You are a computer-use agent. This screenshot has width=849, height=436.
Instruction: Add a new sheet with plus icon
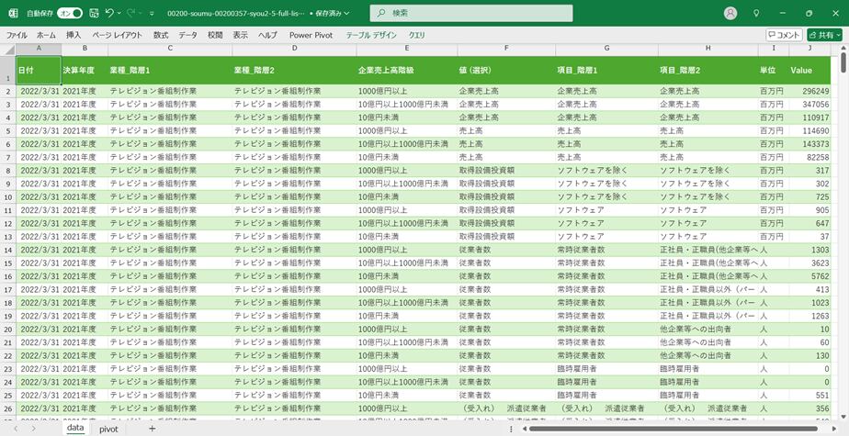[152, 429]
